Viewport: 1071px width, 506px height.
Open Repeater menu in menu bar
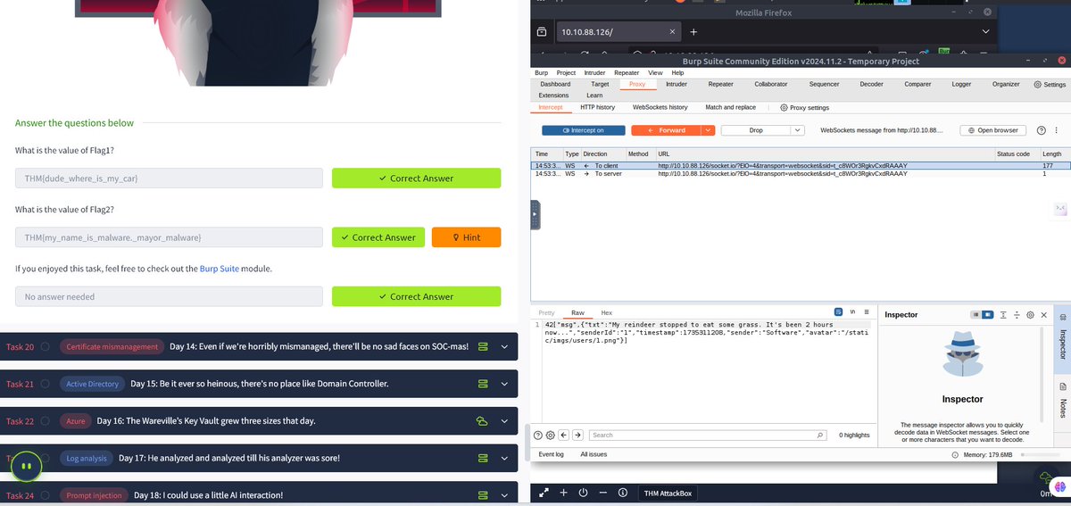[x=627, y=72]
